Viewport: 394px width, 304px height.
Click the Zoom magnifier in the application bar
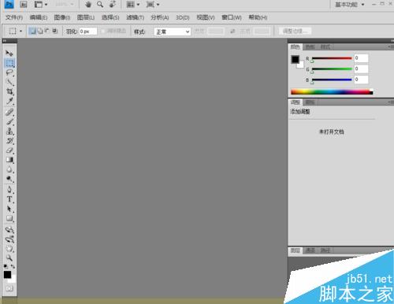click(x=100, y=4)
